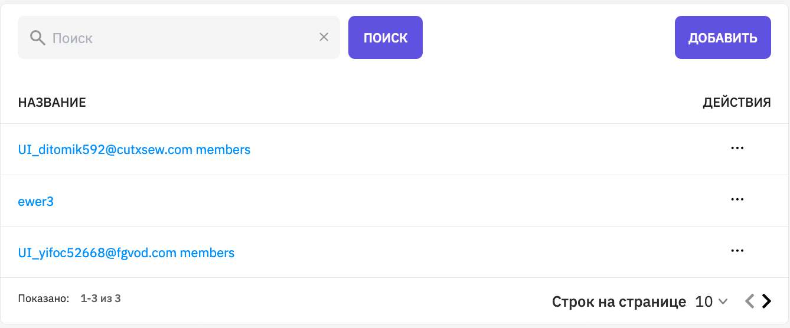Click the ДЕЙСТВИЯ column header
Image resolution: width=790 pixels, height=328 pixels.
[737, 103]
